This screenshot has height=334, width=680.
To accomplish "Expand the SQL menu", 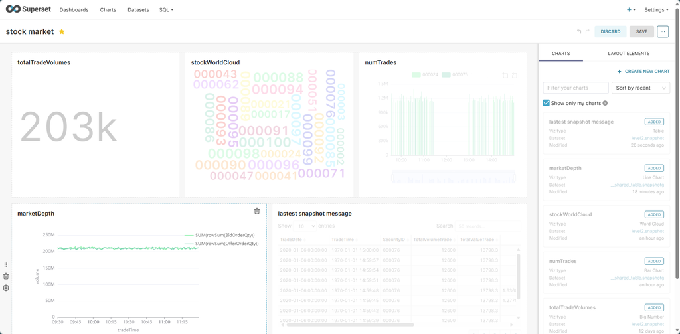I will pyautogui.click(x=166, y=10).
